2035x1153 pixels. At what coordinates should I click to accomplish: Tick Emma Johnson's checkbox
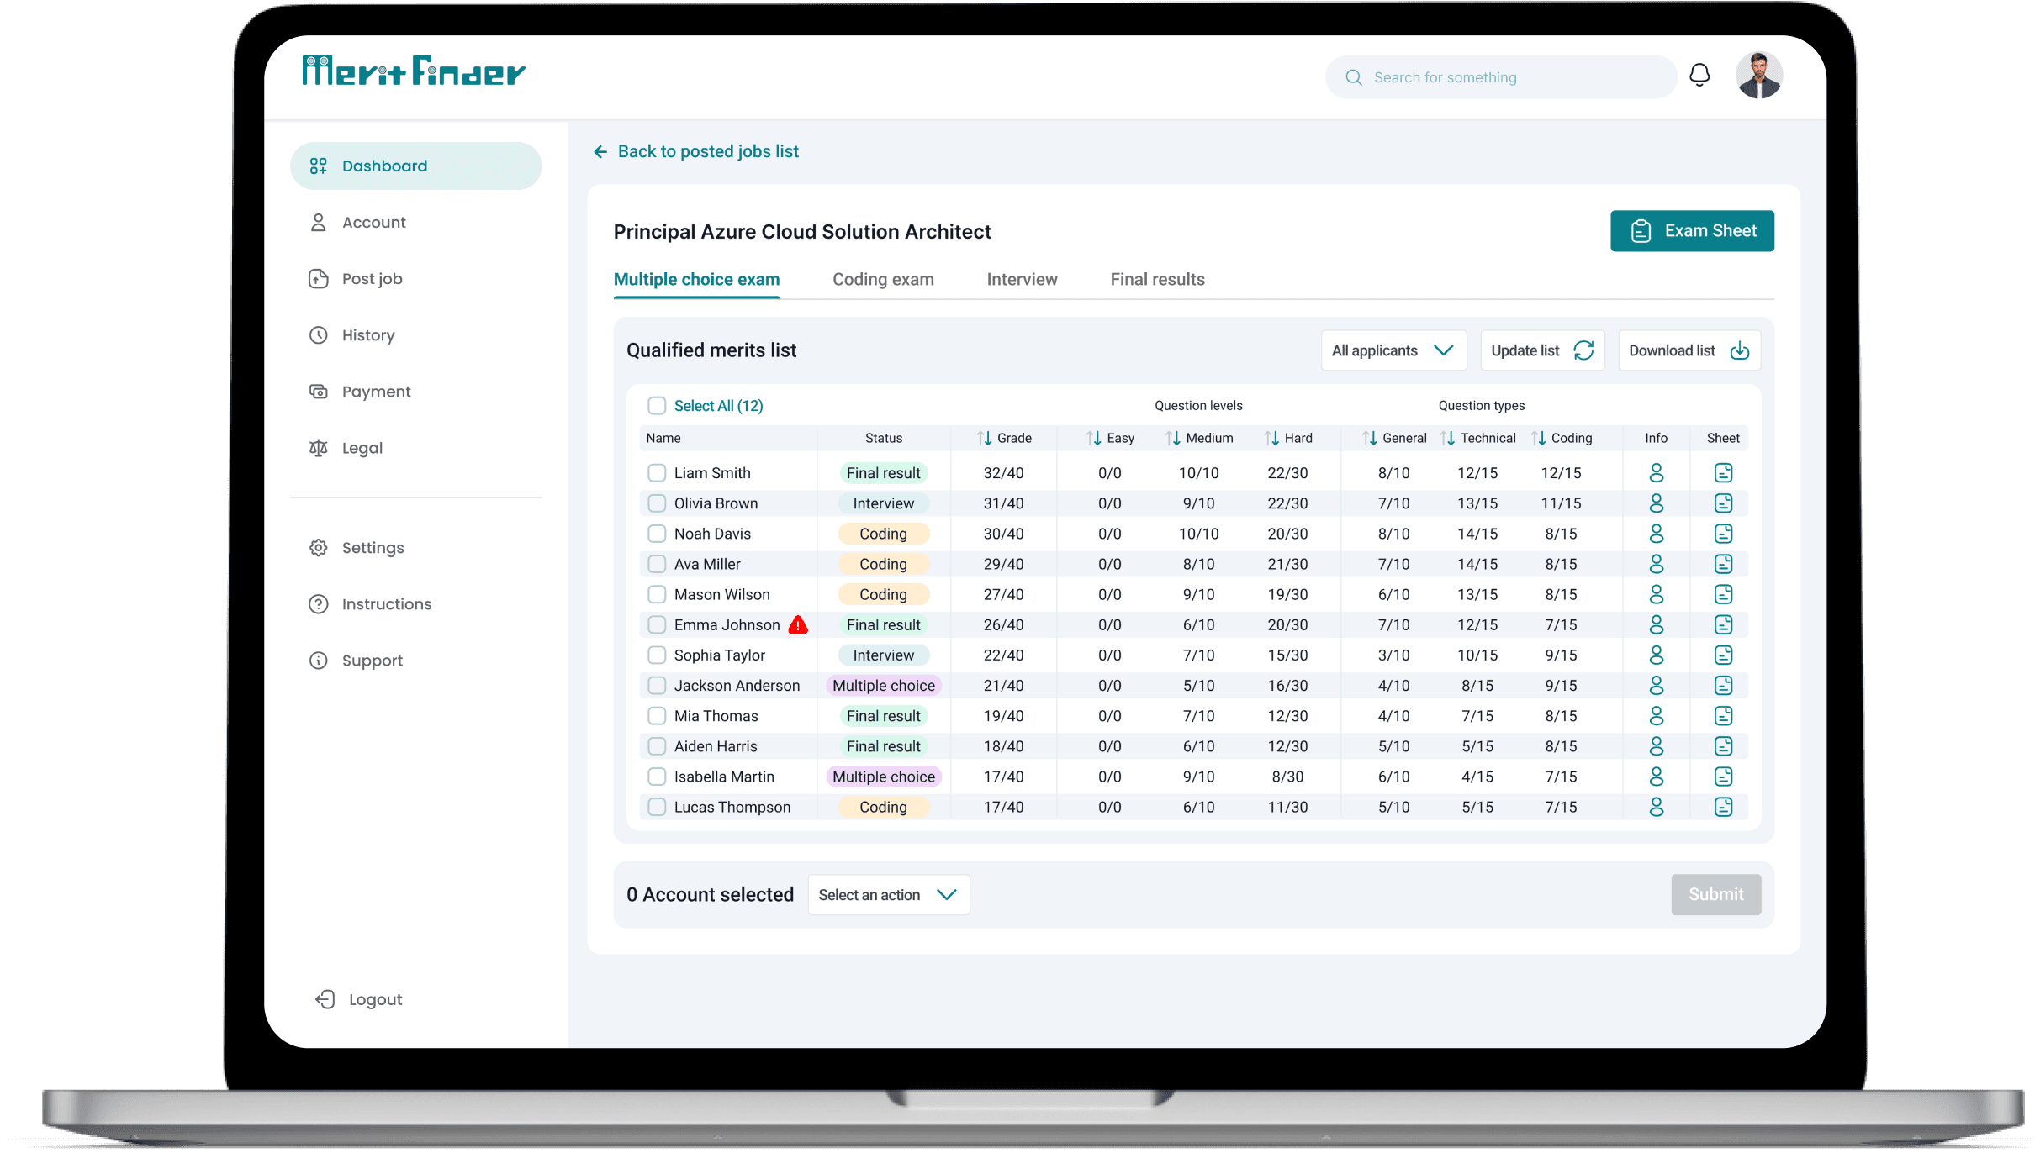(x=657, y=624)
